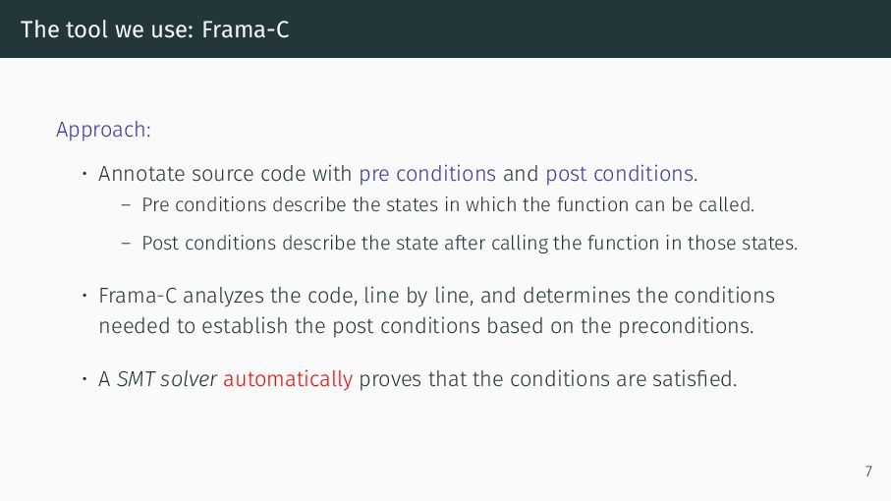Click the dash before 'Post conditions describe'
Viewport: 891px width, 501px height.
[x=126, y=245]
